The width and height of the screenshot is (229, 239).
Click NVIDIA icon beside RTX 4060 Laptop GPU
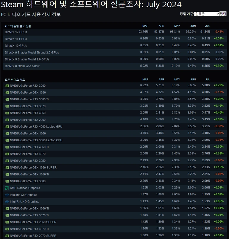click(x=7, y=127)
